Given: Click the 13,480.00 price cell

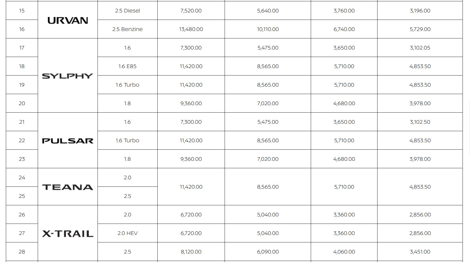Looking at the screenshot, I should 191,29.
